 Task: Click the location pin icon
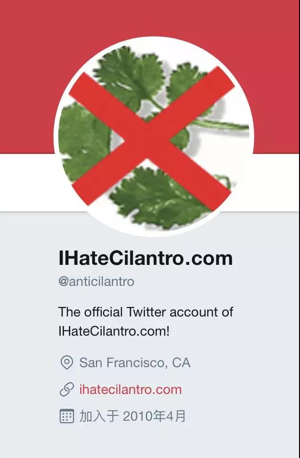(x=66, y=363)
